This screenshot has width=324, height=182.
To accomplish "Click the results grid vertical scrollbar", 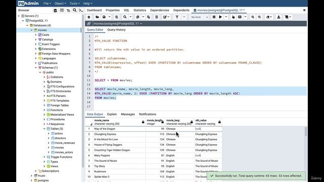I will tap(306, 131).
